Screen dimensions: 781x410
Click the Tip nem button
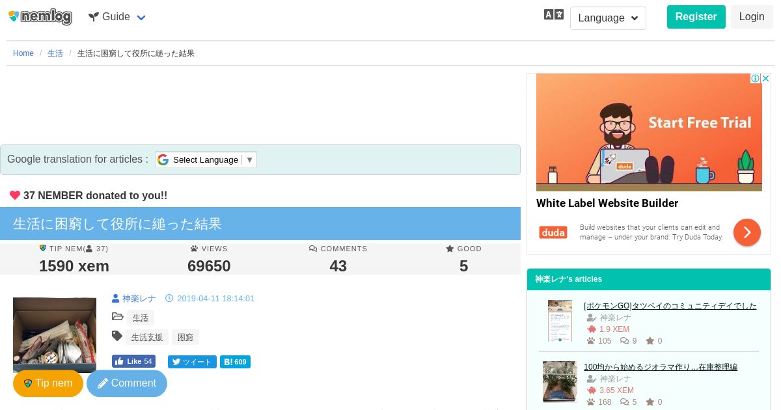click(x=48, y=383)
